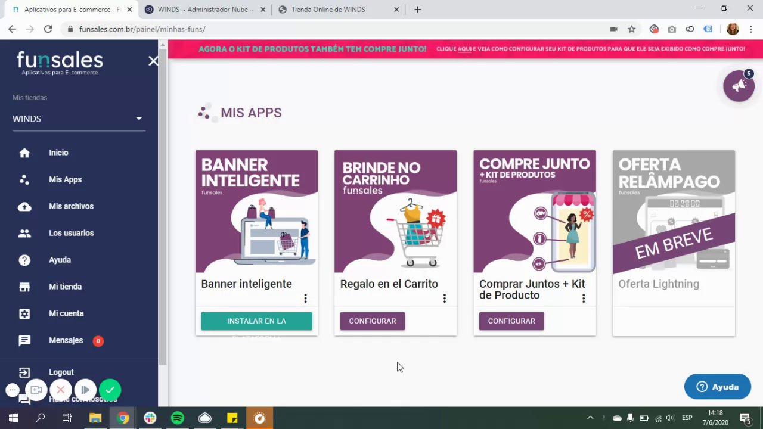Click the Banner Inteligente card image

[x=256, y=212]
